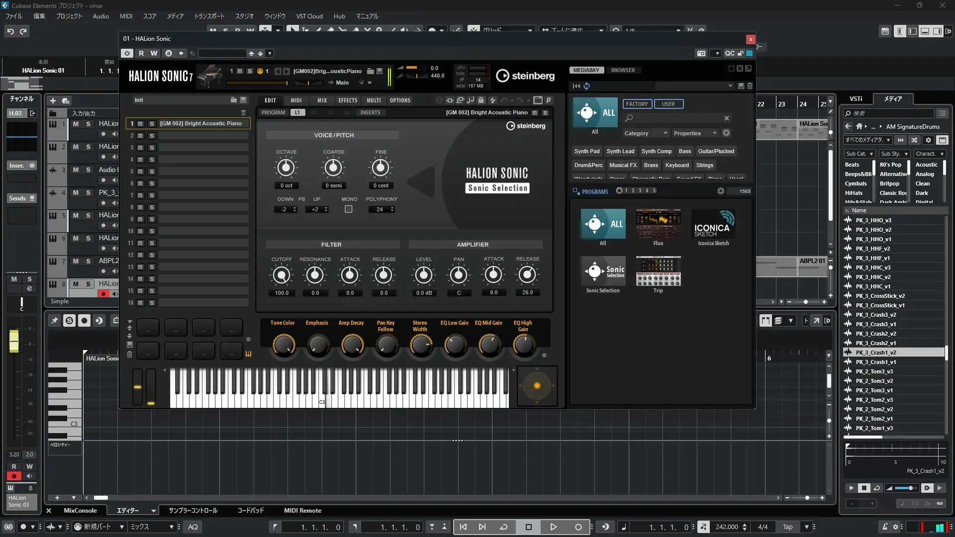Select the Iconica Sketch library icon
Viewport: 955px width, 537px height.
click(x=713, y=224)
